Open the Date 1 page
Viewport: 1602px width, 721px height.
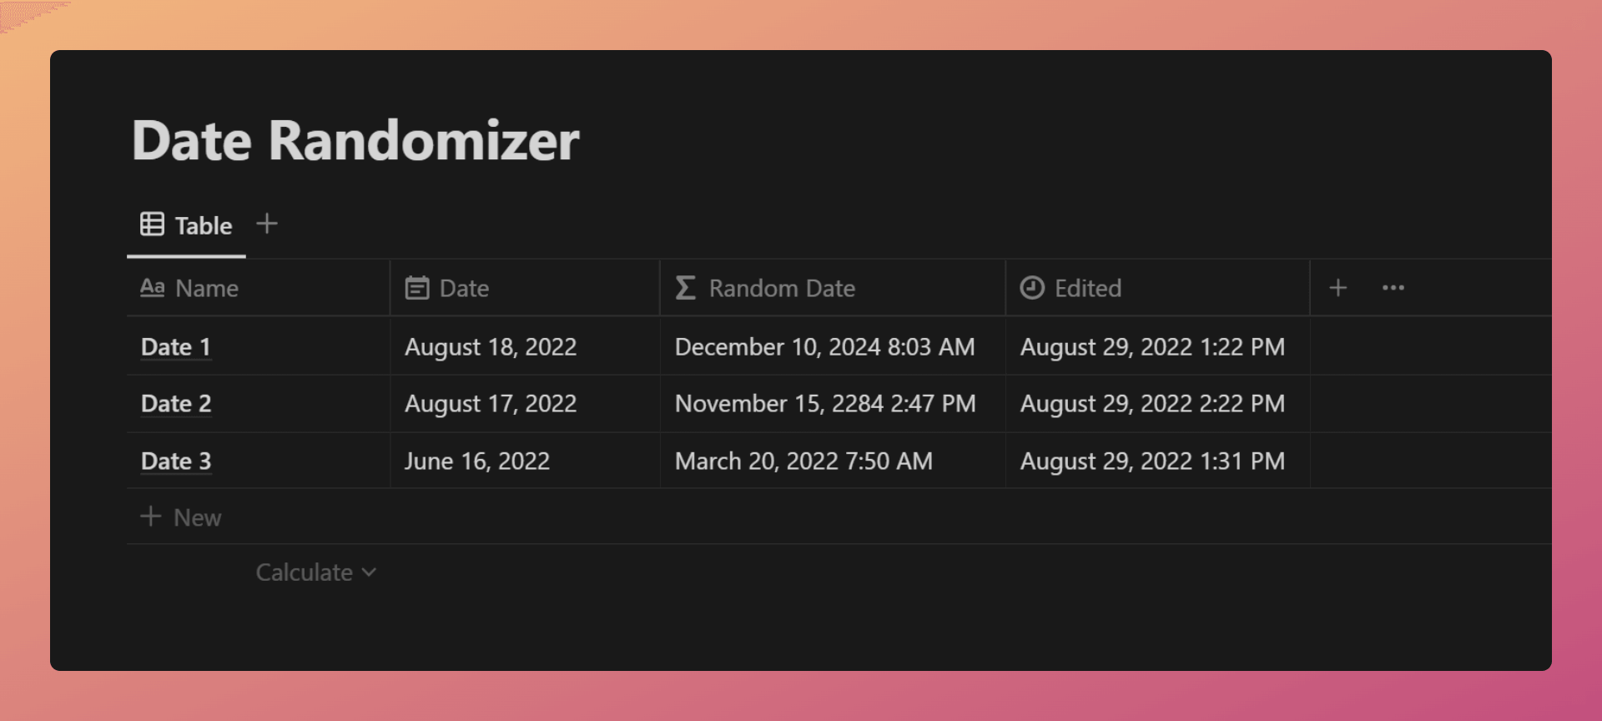pyautogui.click(x=176, y=347)
